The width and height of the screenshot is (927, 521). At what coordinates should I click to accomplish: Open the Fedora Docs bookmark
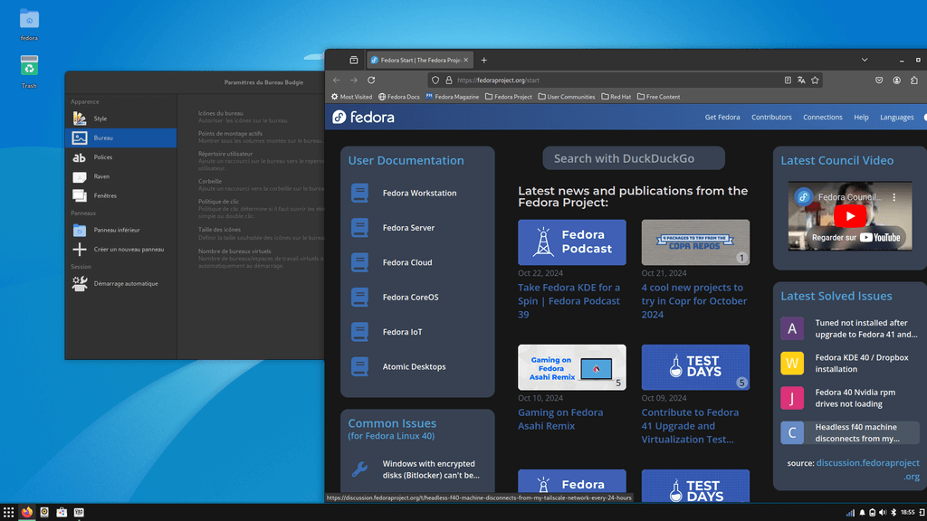[399, 97]
